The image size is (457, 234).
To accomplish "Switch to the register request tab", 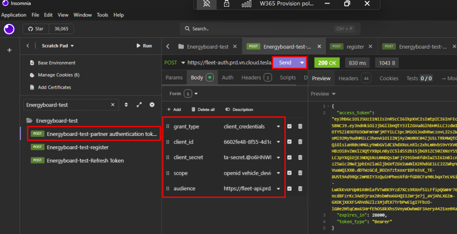I will [x=347, y=46].
